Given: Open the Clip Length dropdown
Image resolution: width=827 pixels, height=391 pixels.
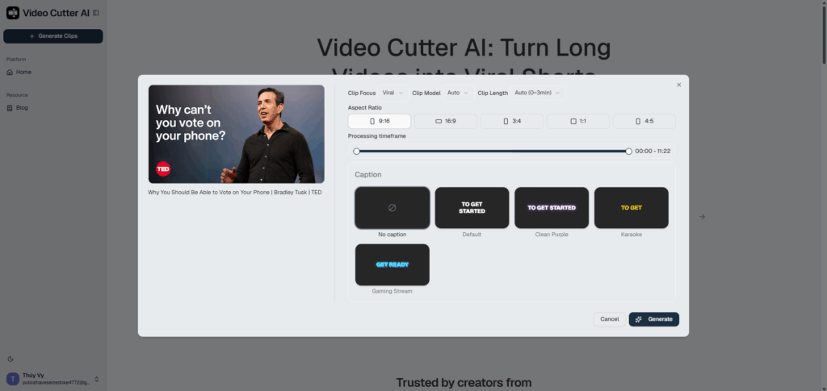Looking at the screenshot, I should [x=537, y=94].
